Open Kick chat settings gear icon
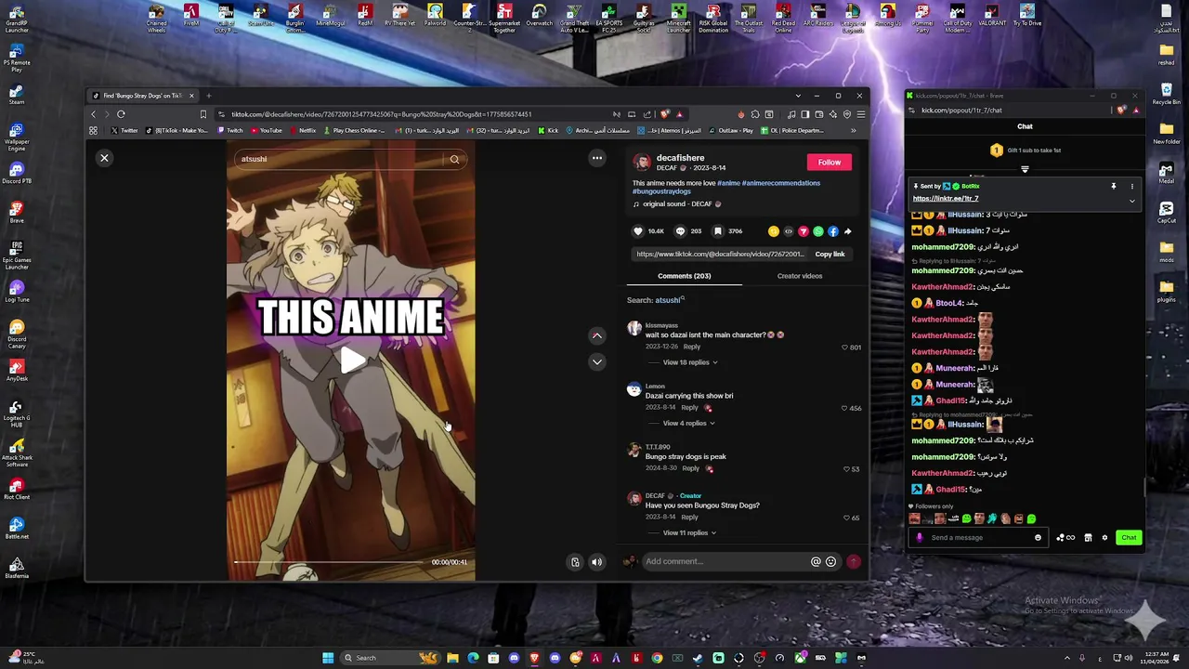Image resolution: width=1189 pixels, height=669 pixels. pos(1104,537)
